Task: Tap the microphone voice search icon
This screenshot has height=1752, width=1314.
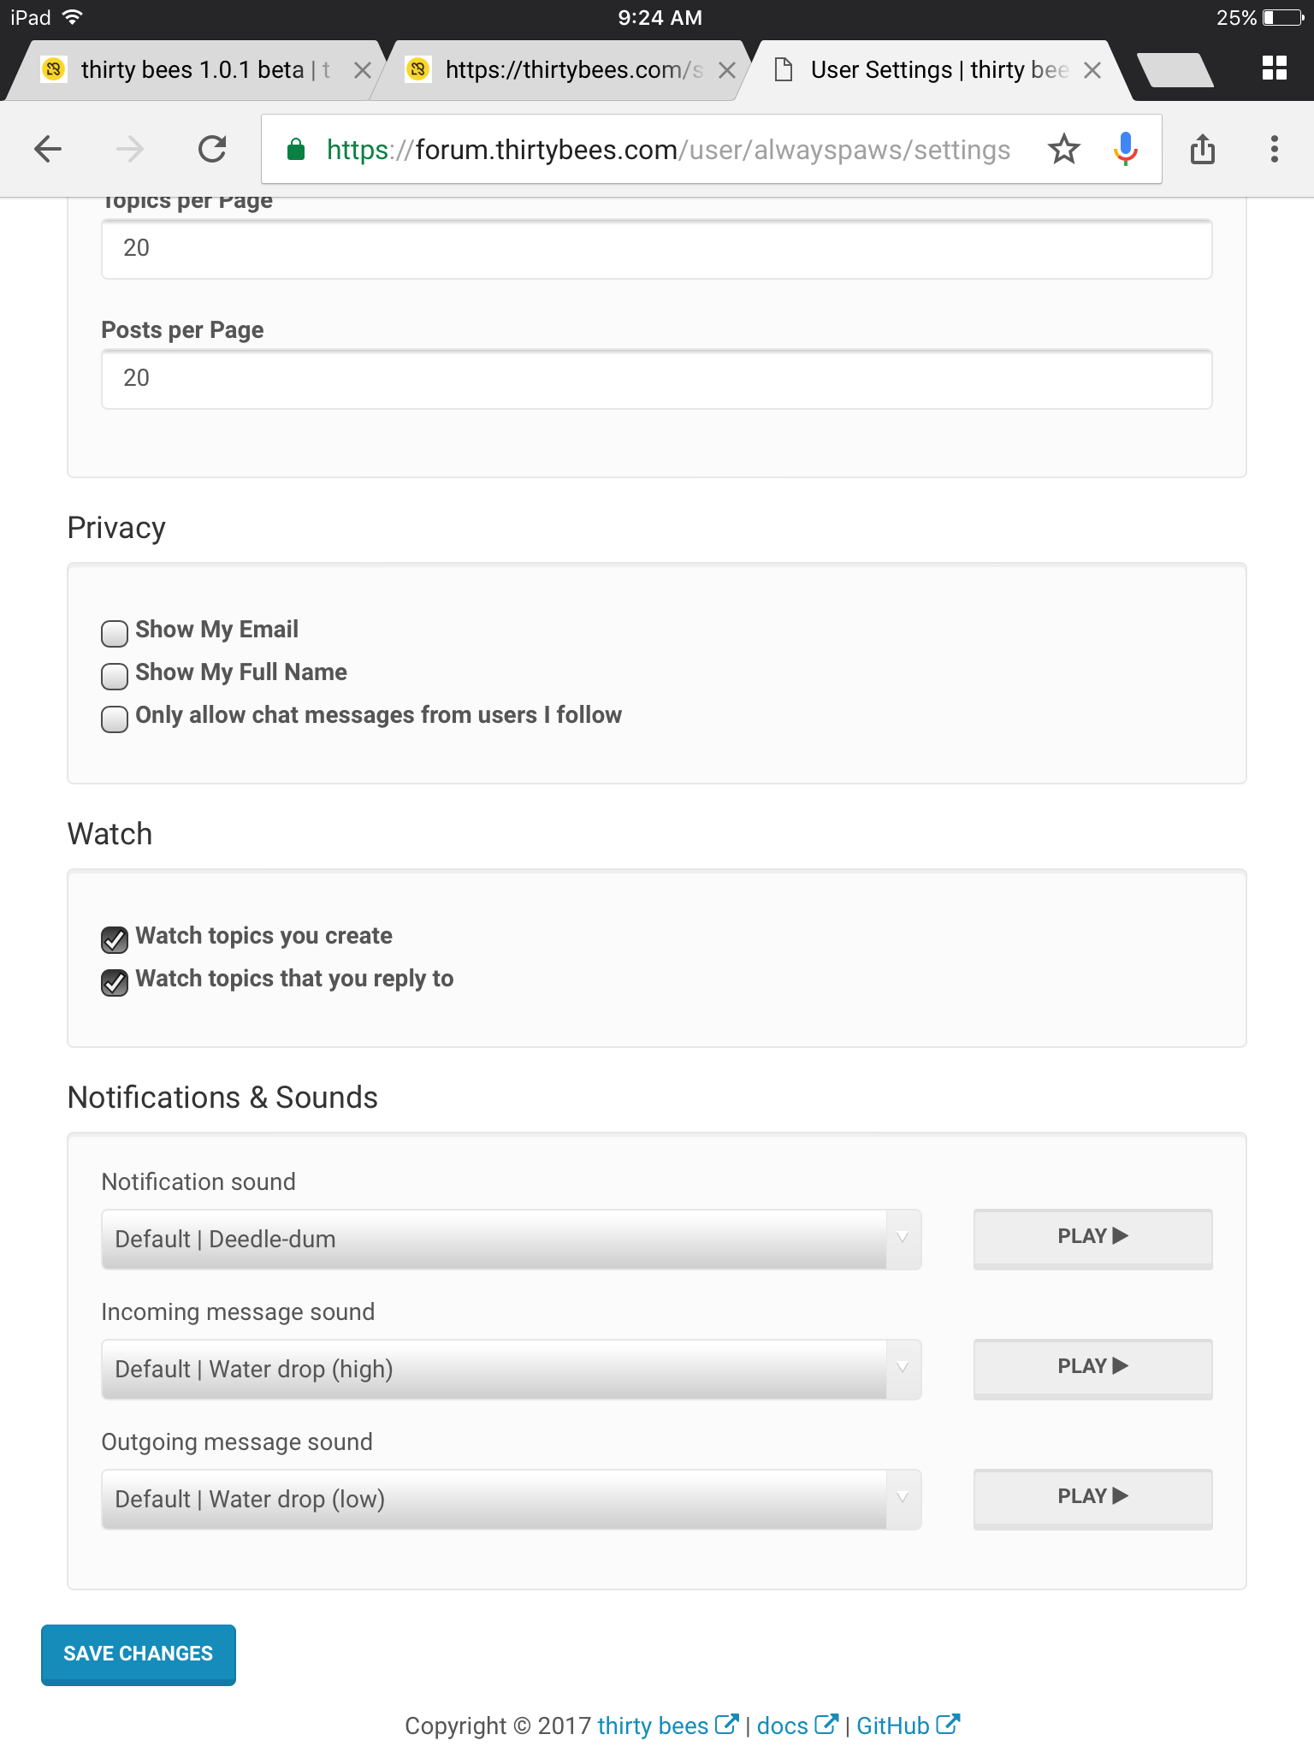Action: click(x=1125, y=149)
